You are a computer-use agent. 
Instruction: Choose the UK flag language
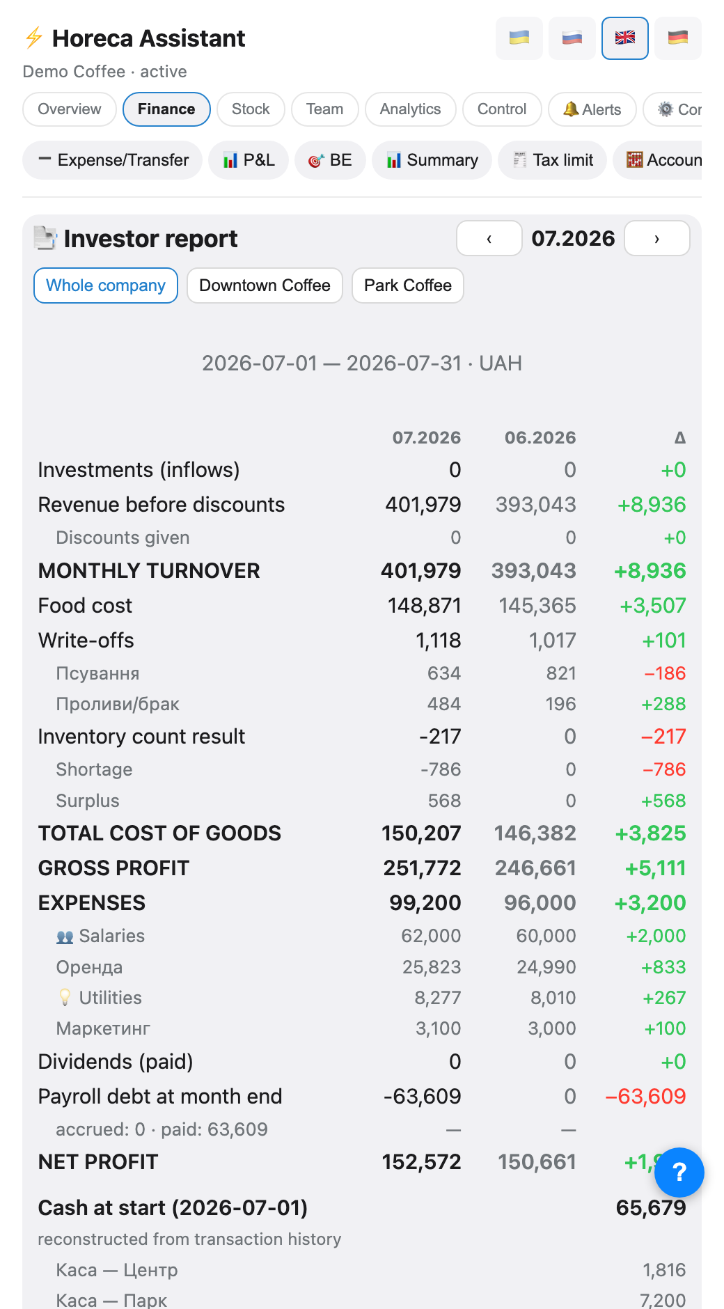(x=625, y=38)
